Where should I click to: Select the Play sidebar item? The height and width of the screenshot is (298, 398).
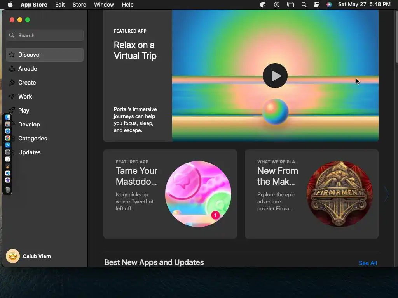[x=45, y=111]
